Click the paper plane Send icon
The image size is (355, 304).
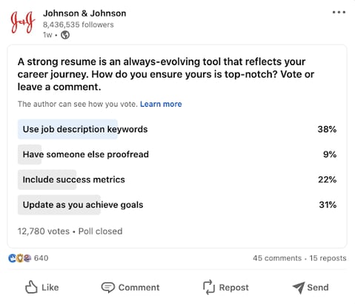point(299,288)
